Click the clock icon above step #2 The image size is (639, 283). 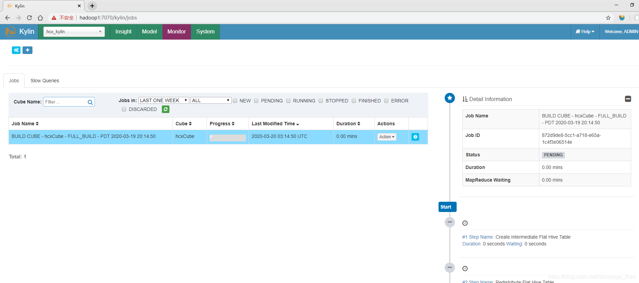click(x=465, y=269)
